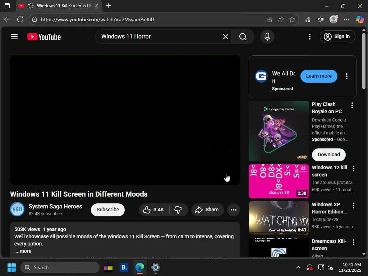This screenshot has height=276, width=368.
Task: Click the Sign in button
Action: point(337,37)
